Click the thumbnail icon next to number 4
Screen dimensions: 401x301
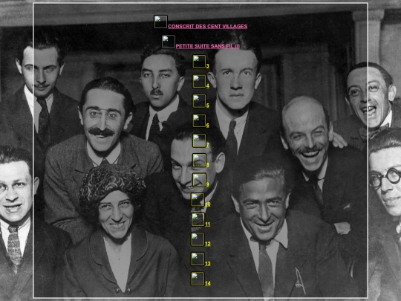199,81
